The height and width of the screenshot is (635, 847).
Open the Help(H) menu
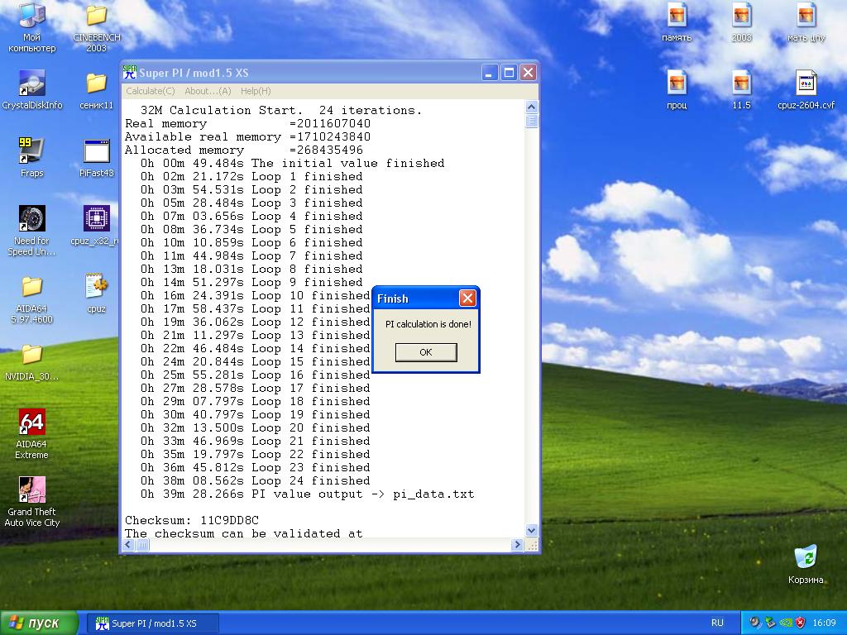pos(256,91)
